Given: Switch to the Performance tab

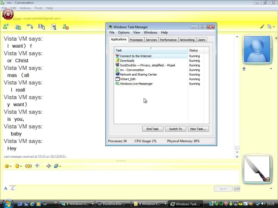Looking at the screenshot, I should pyautogui.click(x=168, y=40).
